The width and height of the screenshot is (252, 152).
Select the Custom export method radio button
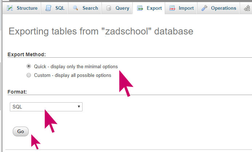pyautogui.click(x=29, y=75)
